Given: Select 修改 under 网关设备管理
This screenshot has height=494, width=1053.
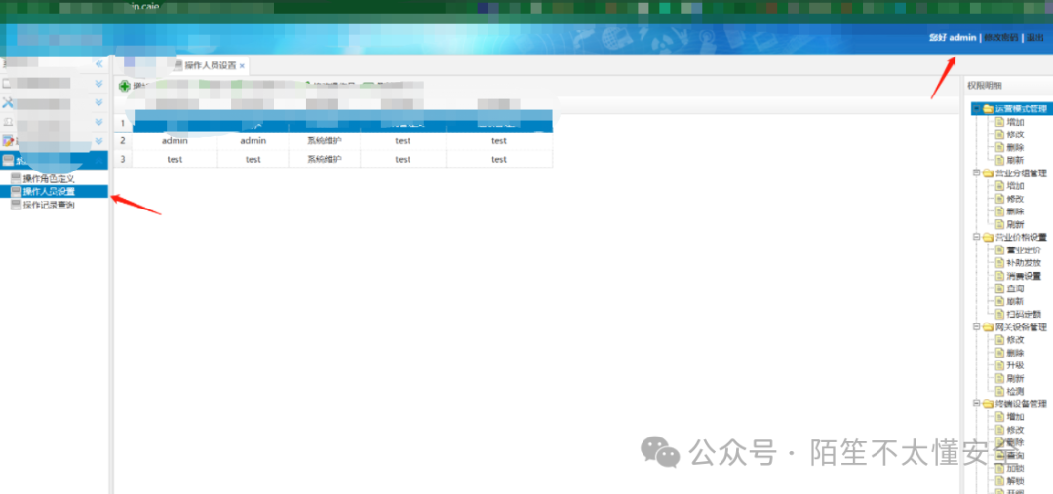Looking at the screenshot, I should [x=1015, y=340].
